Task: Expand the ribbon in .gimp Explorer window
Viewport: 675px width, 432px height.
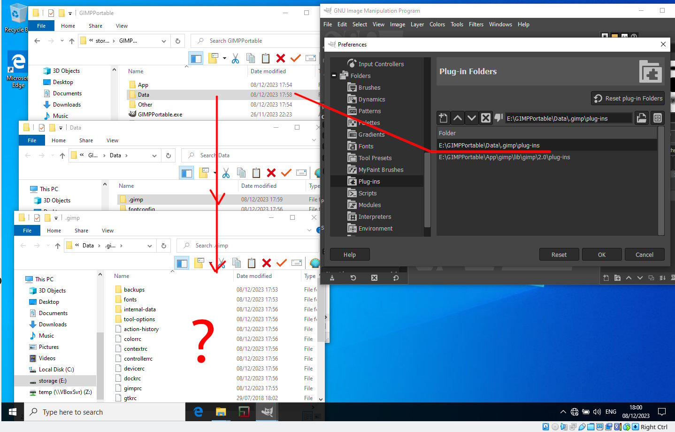Action: tap(309, 231)
